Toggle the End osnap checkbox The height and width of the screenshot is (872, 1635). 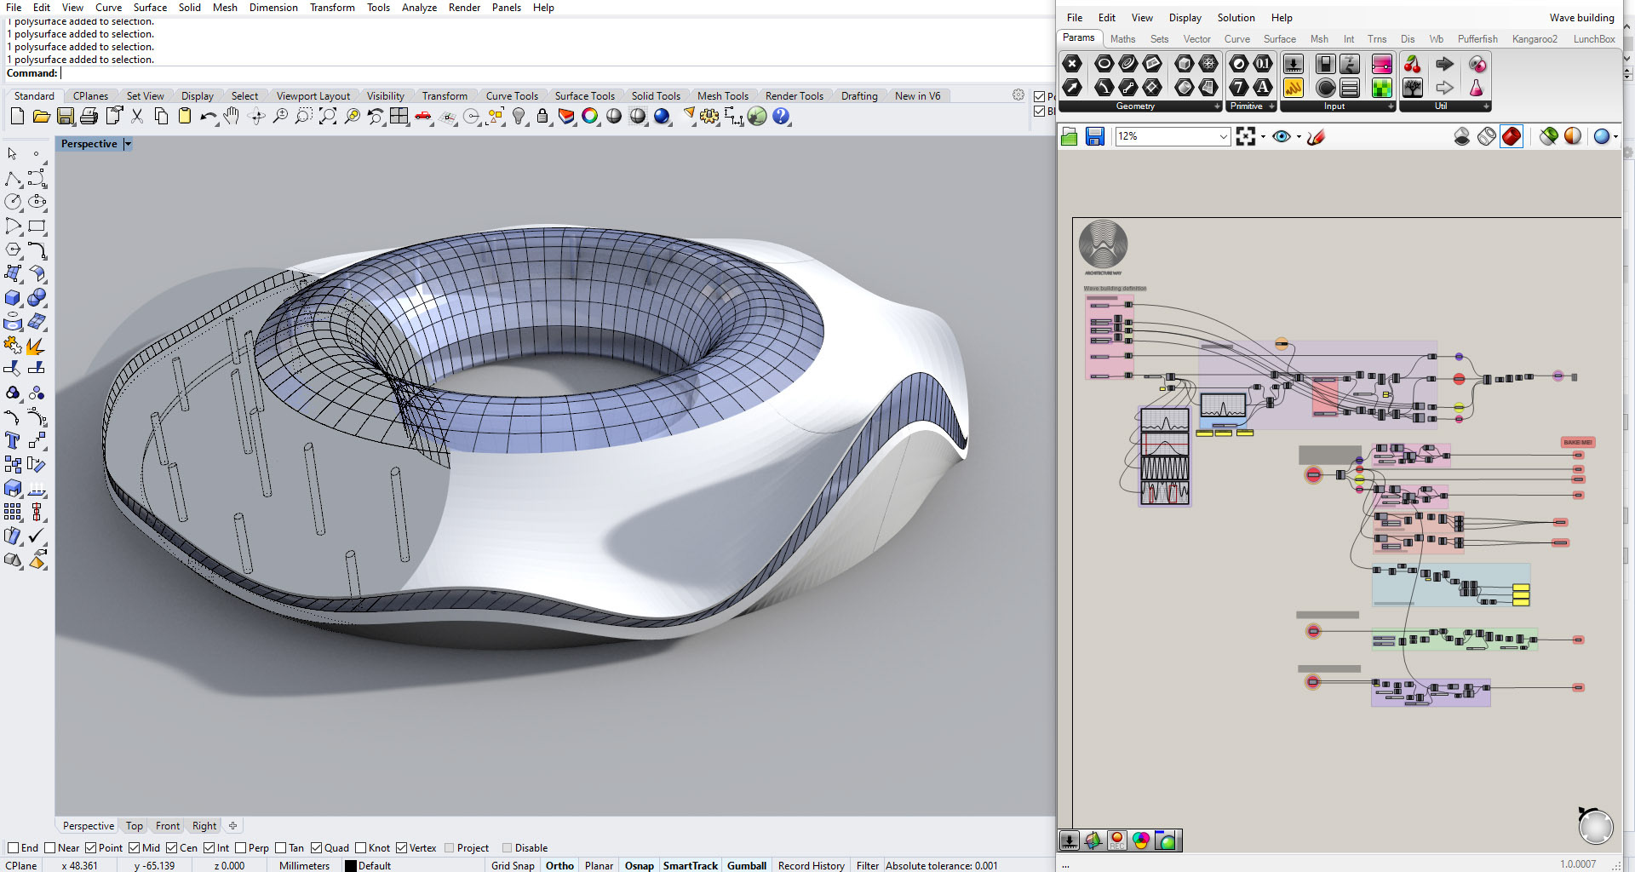pos(14,848)
